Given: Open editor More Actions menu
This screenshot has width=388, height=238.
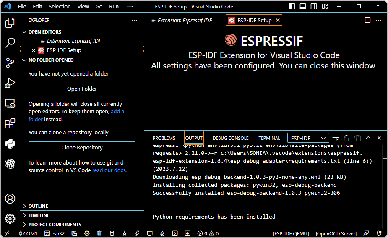Looking at the screenshot, I should click(378, 20).
